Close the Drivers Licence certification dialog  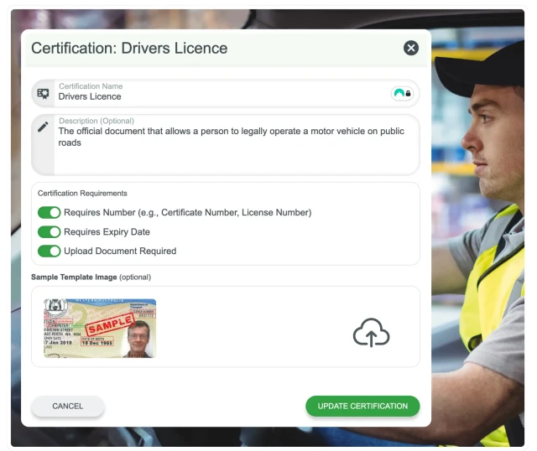[410, 48]
